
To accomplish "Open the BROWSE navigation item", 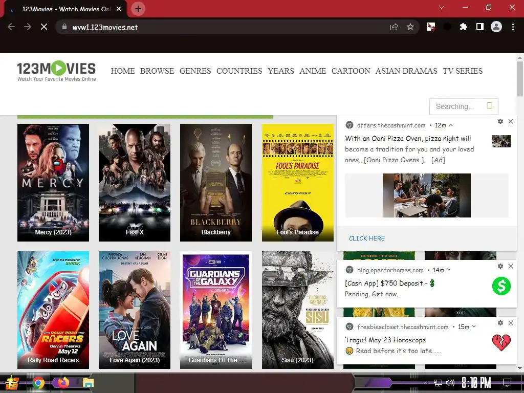I will click(x=157, y=71).
